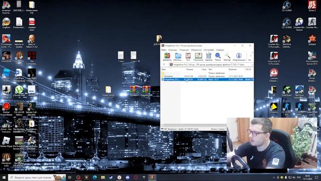Open uTorrent Web desktop shortcut

pos(19,91)
